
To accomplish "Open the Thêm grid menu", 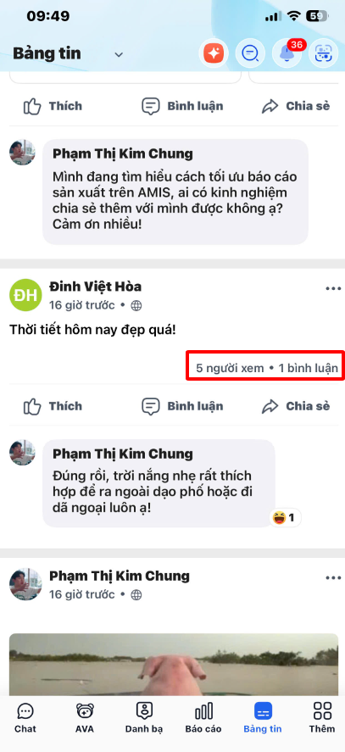I will (322, 718).
